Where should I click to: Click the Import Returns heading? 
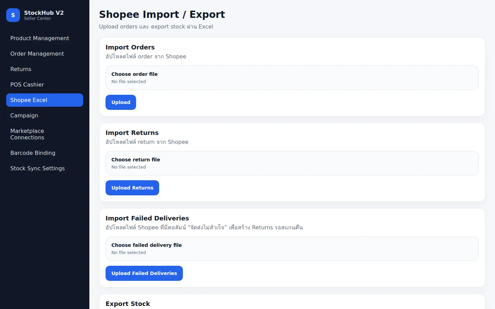[132, 133]
